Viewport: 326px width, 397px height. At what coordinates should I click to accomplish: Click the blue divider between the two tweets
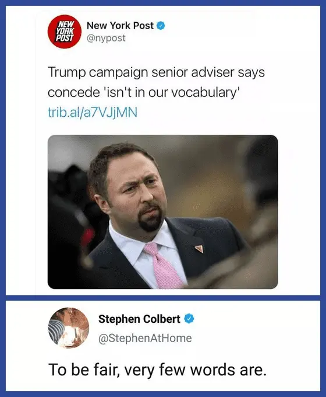click(163, 298)
